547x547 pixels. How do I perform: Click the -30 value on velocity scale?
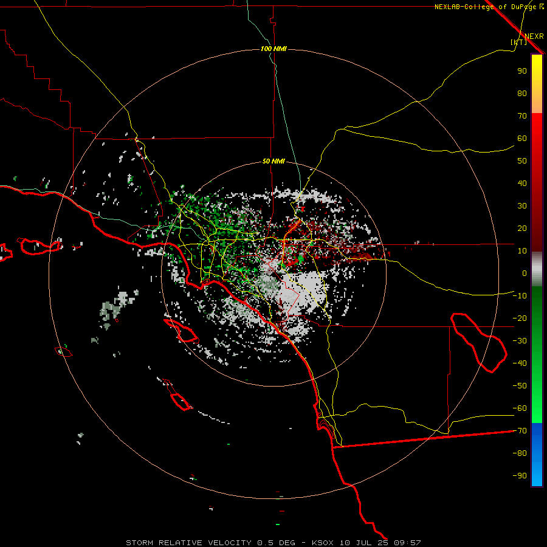[520, 341]
